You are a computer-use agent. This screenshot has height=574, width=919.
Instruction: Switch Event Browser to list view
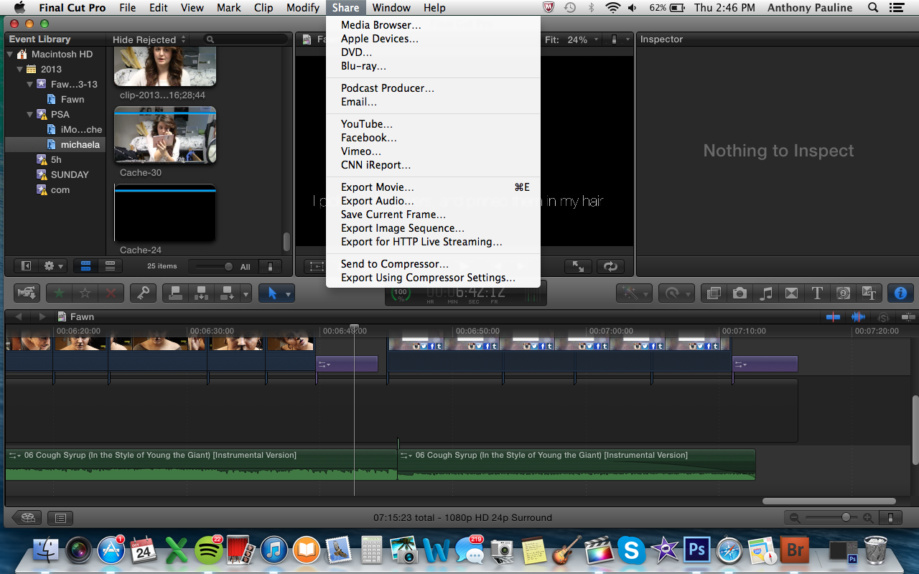point(110,266)
